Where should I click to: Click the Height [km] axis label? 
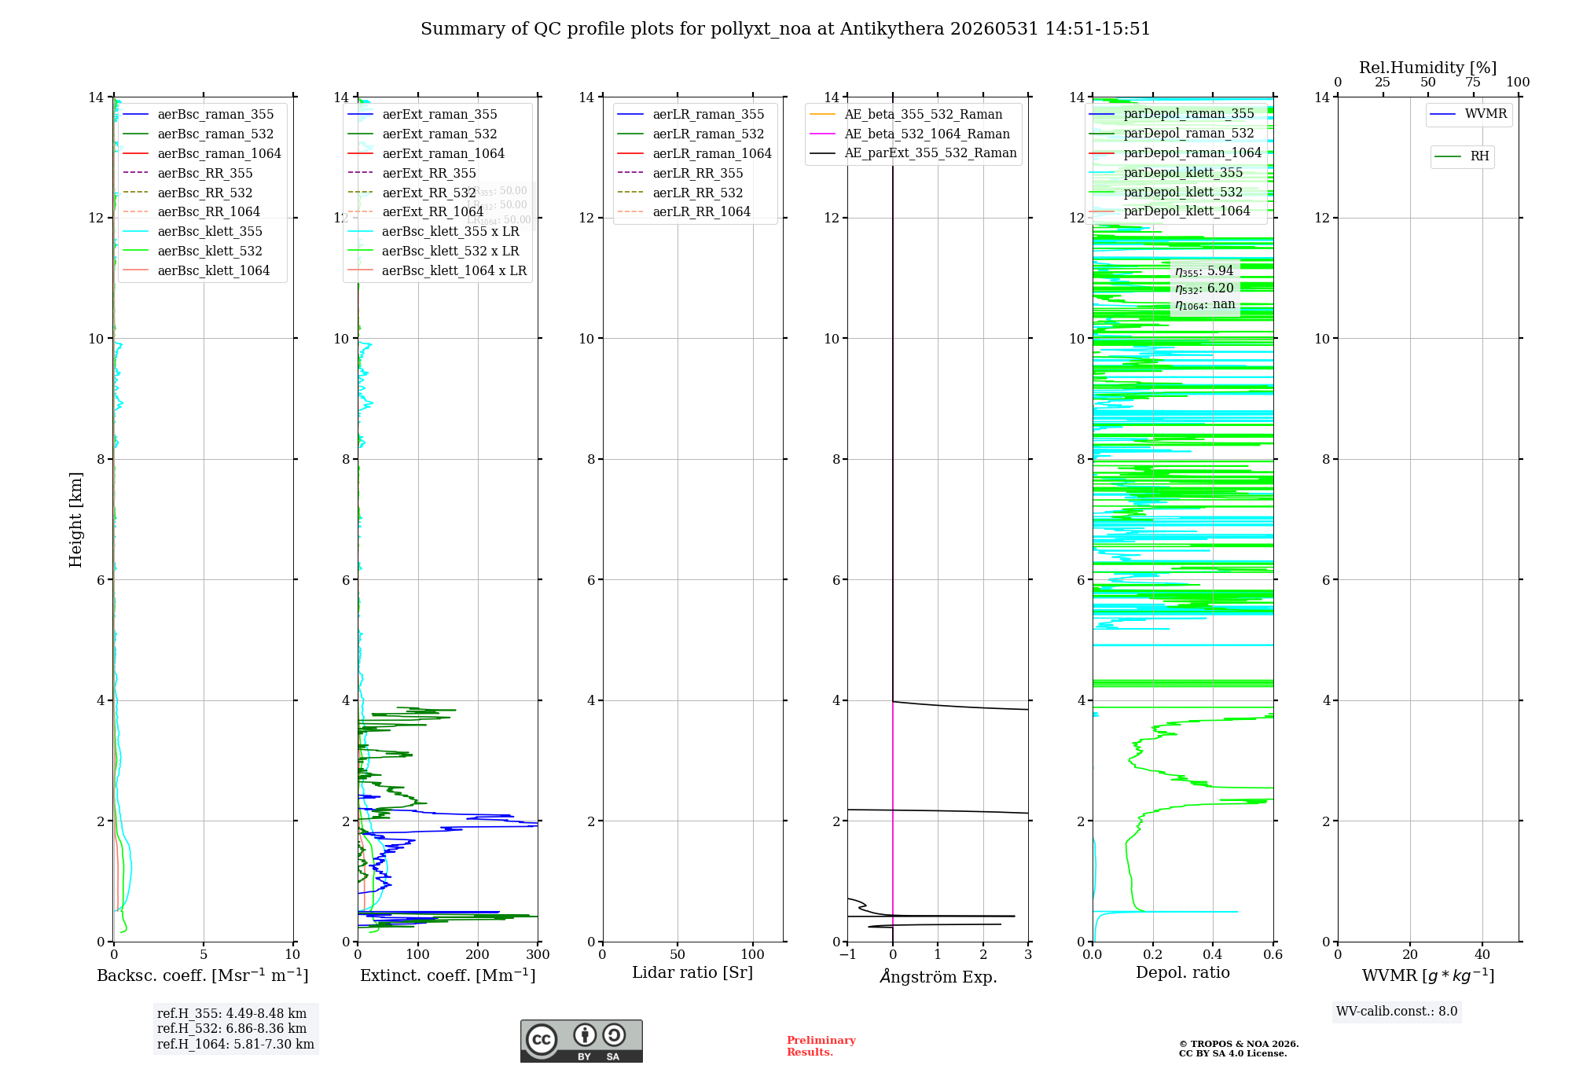click(x=75, y=520)
